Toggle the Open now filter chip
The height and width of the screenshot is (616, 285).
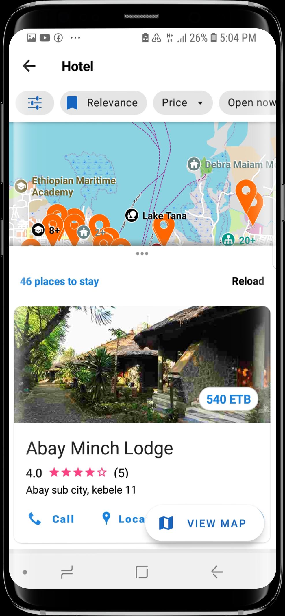(247, 103)
